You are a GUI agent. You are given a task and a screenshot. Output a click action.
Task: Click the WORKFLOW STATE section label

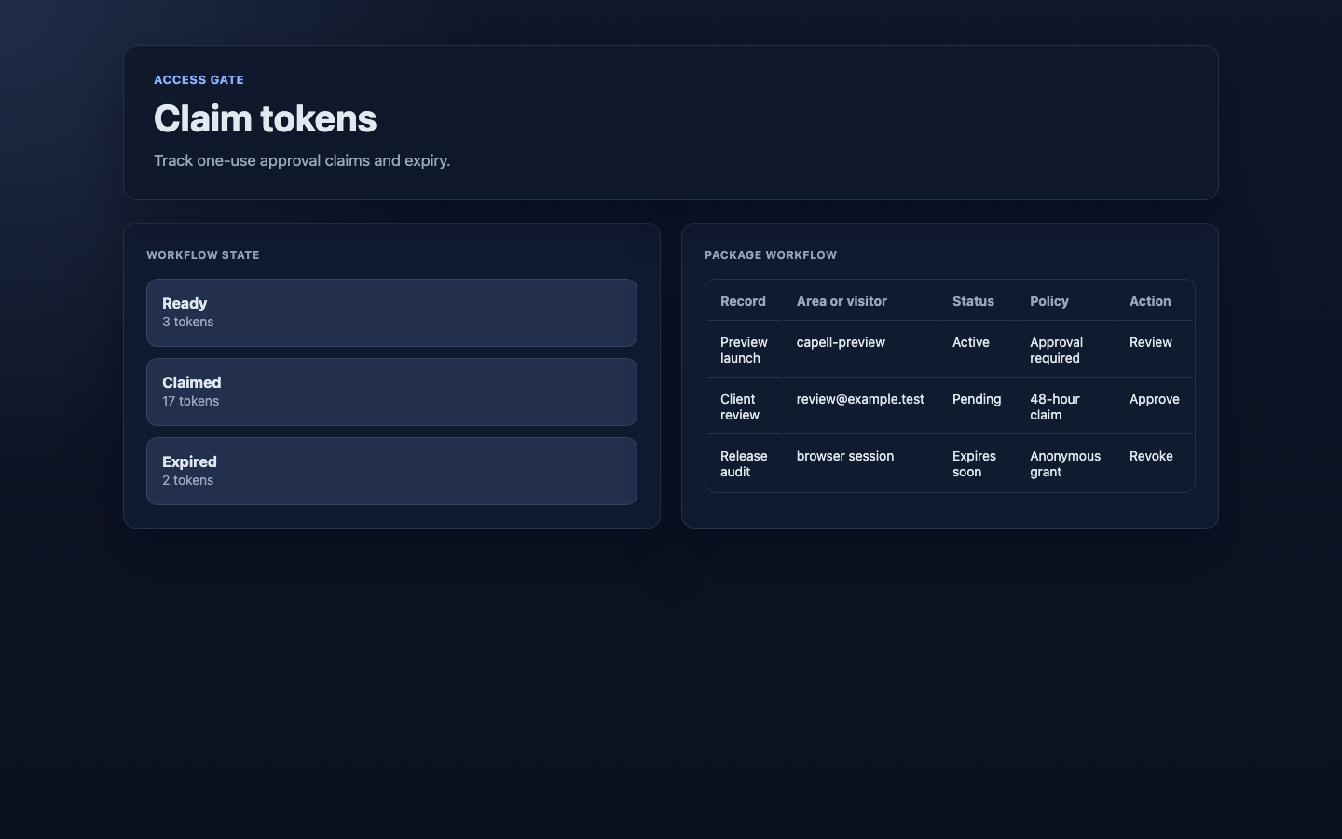(x=202, y=254)
